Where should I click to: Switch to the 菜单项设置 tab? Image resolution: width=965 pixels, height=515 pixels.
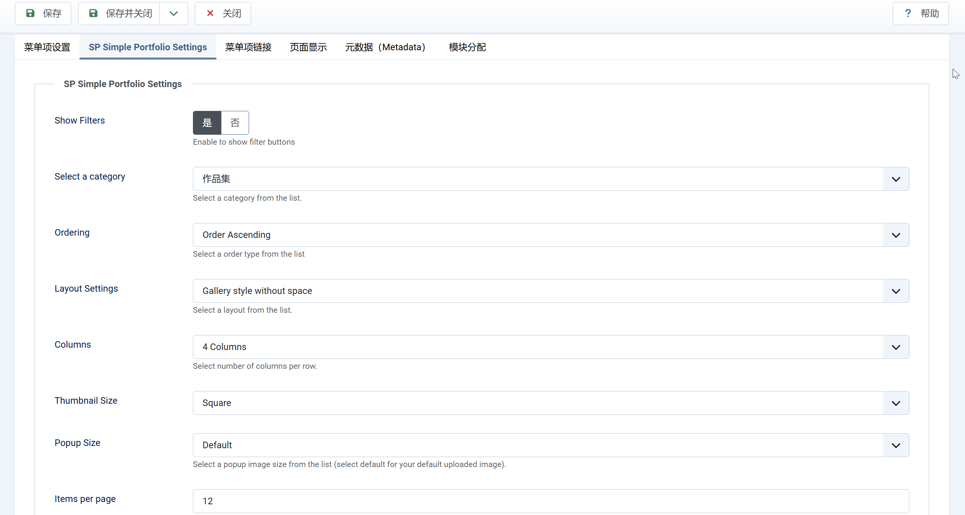[47, 47]
